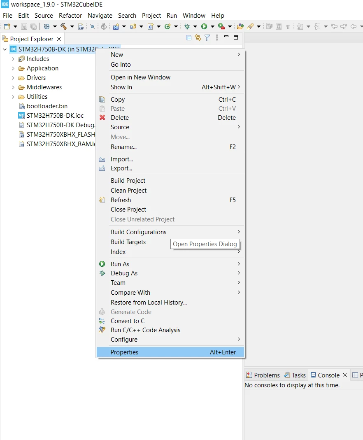Open Project Explorer filter funnel icon
This screenshot has height=440, width=363.
tap(207, 37)
